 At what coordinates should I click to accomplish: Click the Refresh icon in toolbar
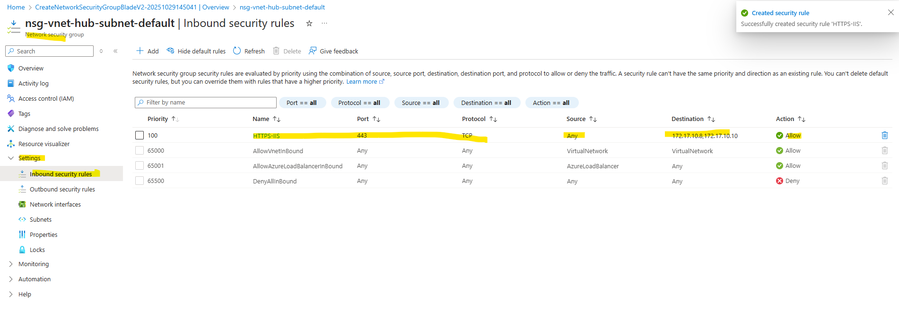pyautogui.click(x=237, y=51)
